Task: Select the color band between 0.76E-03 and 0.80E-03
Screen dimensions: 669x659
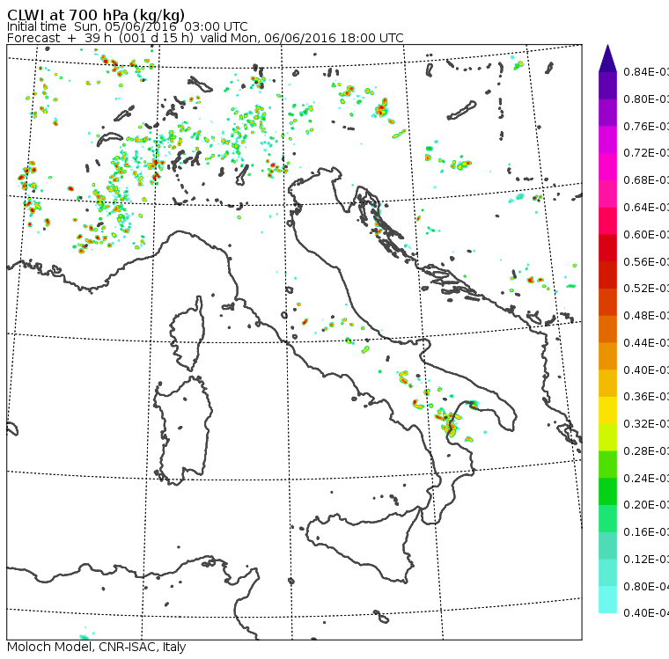Action: click(607, 113)
